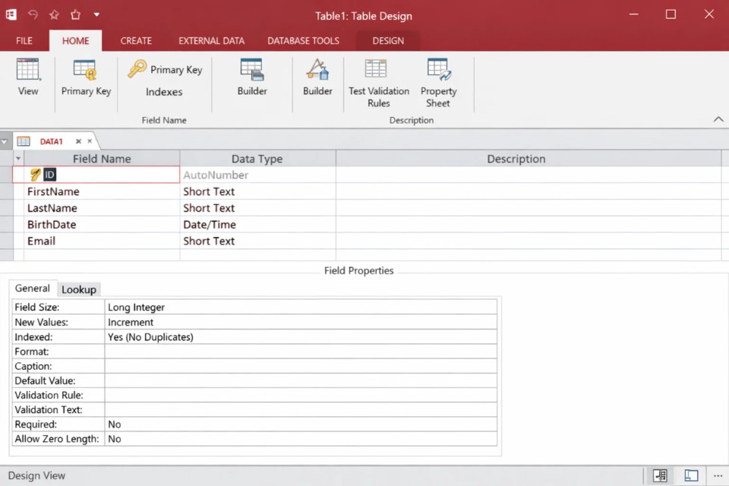This screenshot has height=486, width=729.
Task: Collapse the ribbon using the chevron
Action: pos(718,120)
